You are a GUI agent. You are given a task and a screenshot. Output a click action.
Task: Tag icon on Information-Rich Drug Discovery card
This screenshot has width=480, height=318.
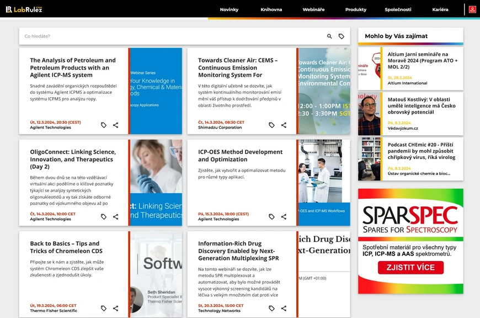coord(271,308)
